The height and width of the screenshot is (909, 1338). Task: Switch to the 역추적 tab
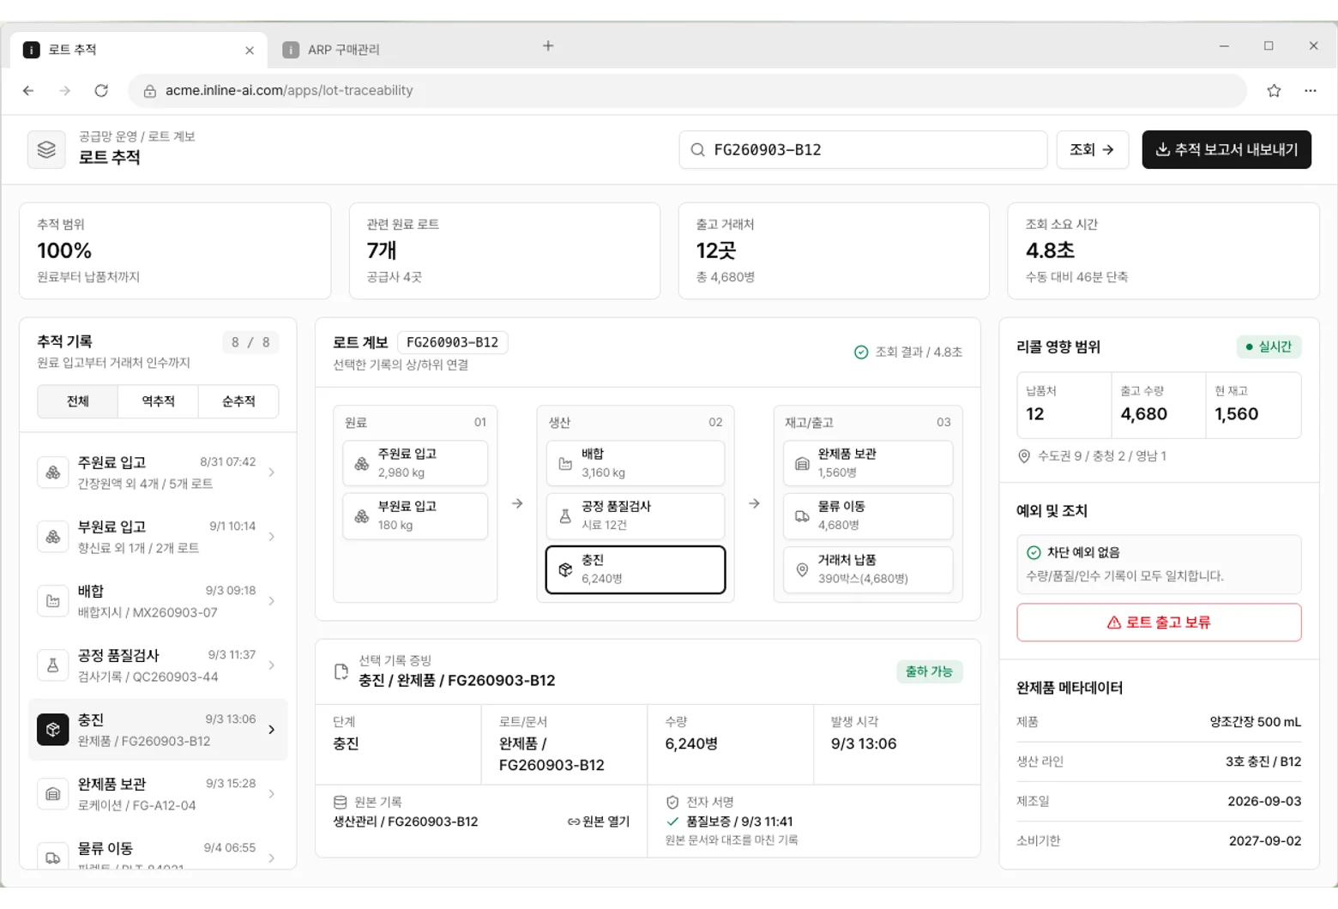158,401
